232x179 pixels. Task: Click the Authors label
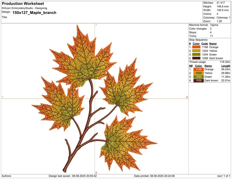(x=7, y=176)
